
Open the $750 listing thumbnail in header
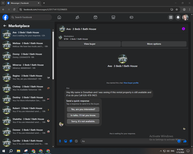click(x=60, y=37)
